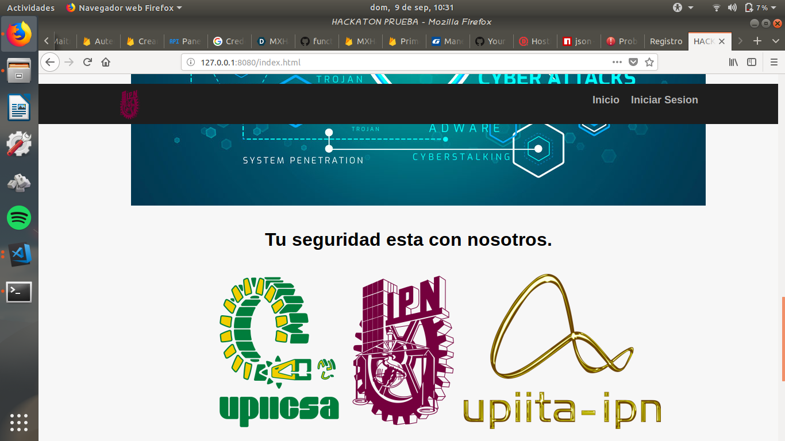This screenshot has width=785, height=441.
Task: Switch to the json tab
Action: (x=579, y=41)
